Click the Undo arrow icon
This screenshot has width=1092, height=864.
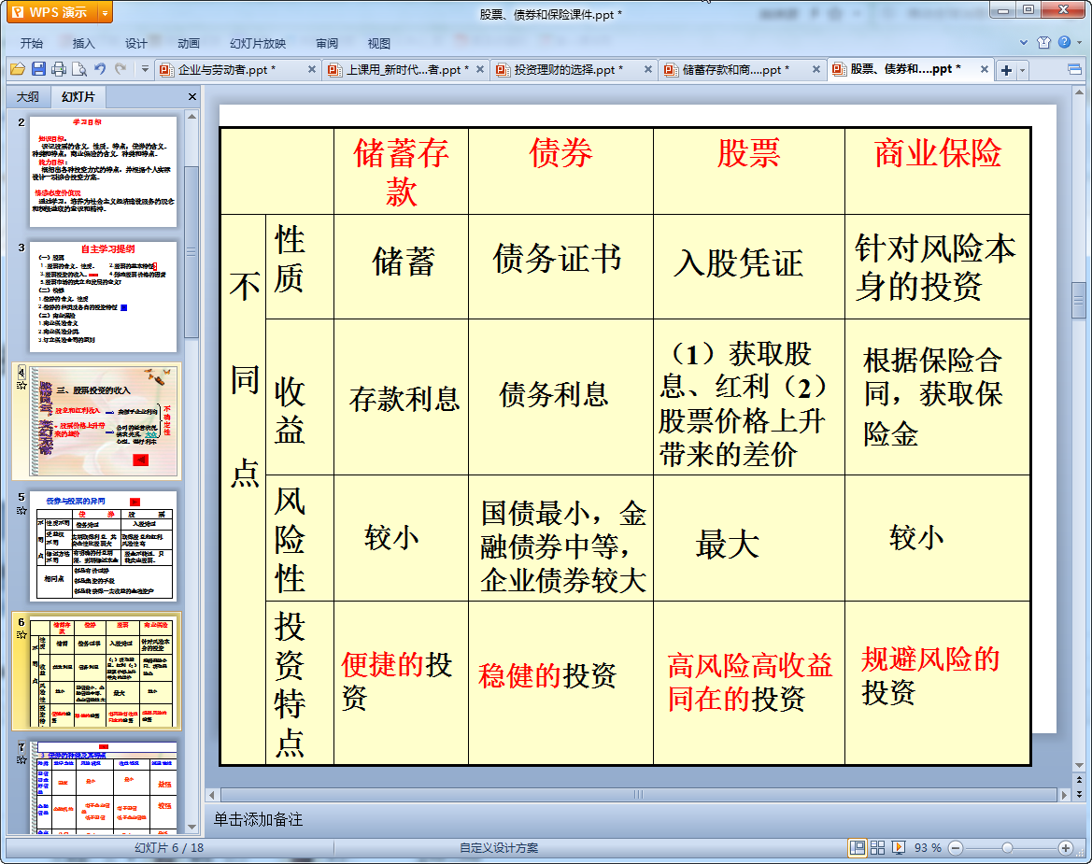[x=100, y=69]
